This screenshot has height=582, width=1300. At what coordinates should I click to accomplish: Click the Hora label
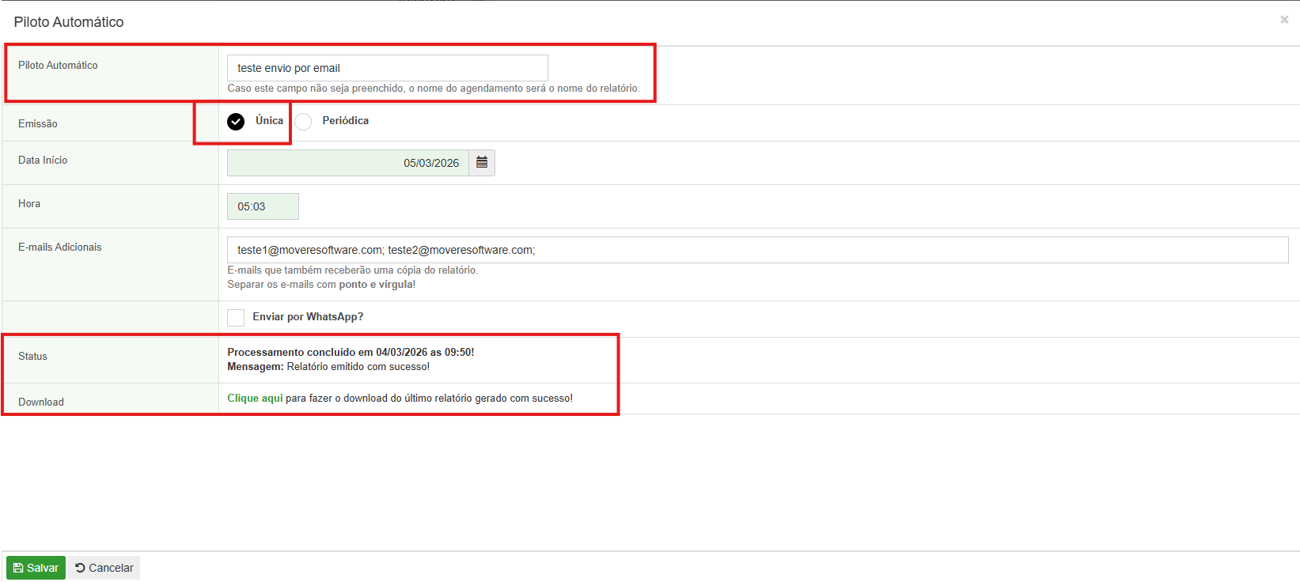click(x=29, y=204)
